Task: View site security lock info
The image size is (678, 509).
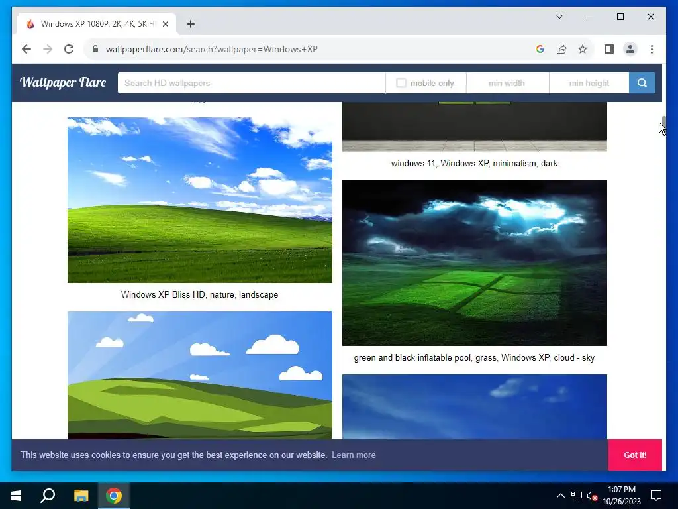Action: (x=95, y=49)
